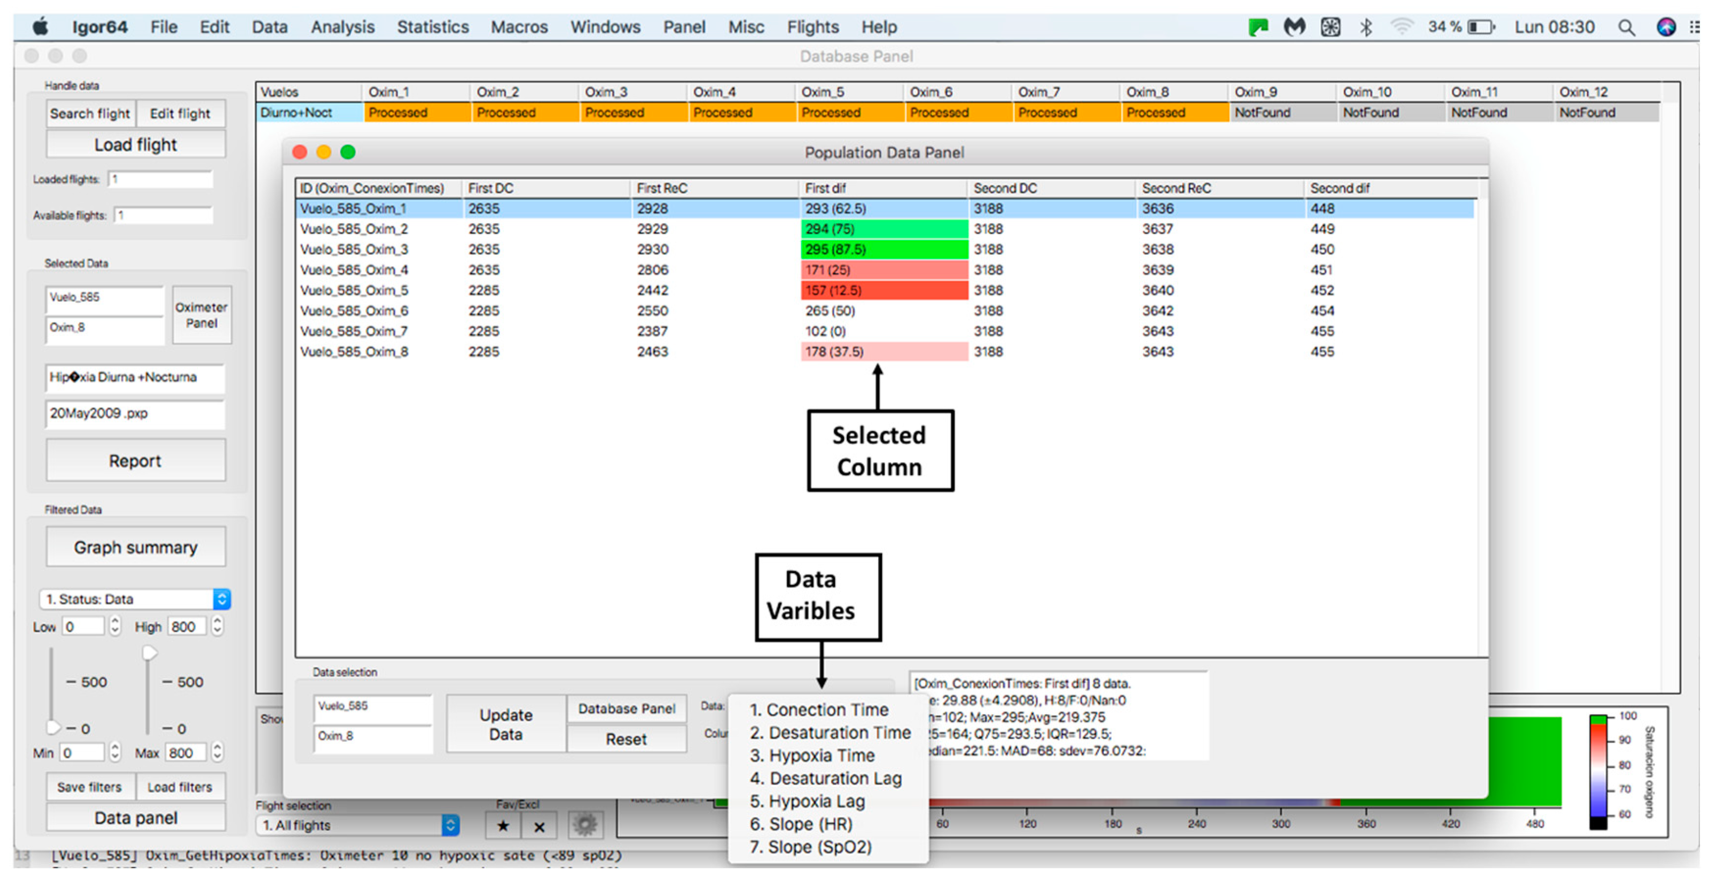Open the Flights menu
Viewport: 1713px width, 883px height.
point(812,27)
